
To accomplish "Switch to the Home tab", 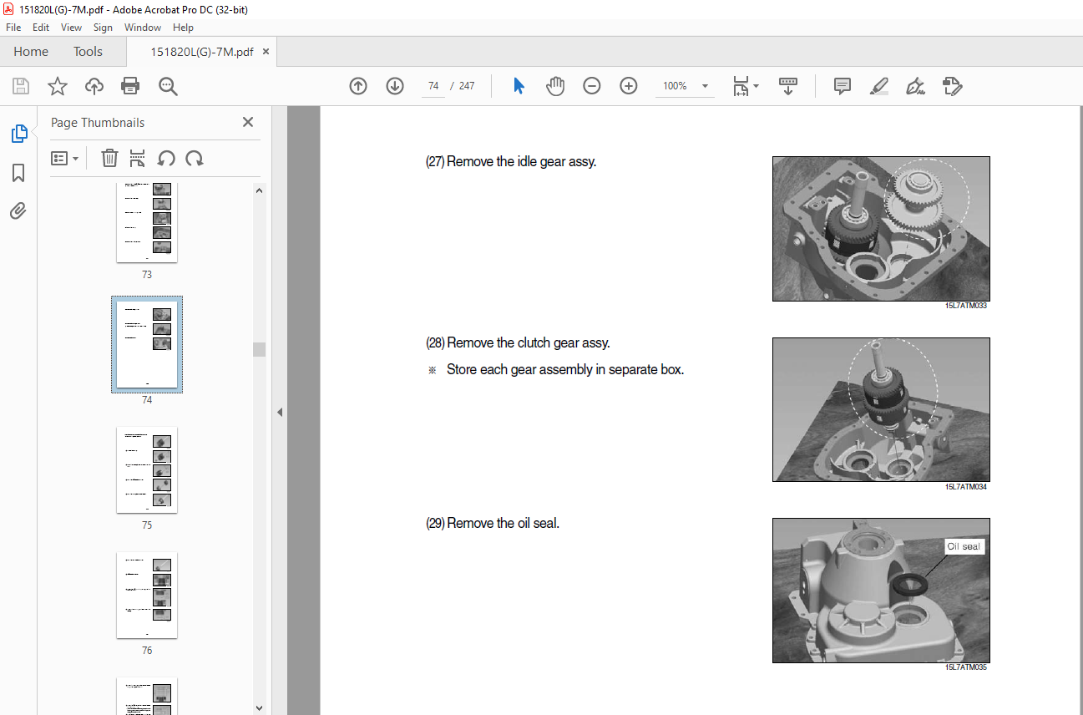I will [31, 51].
